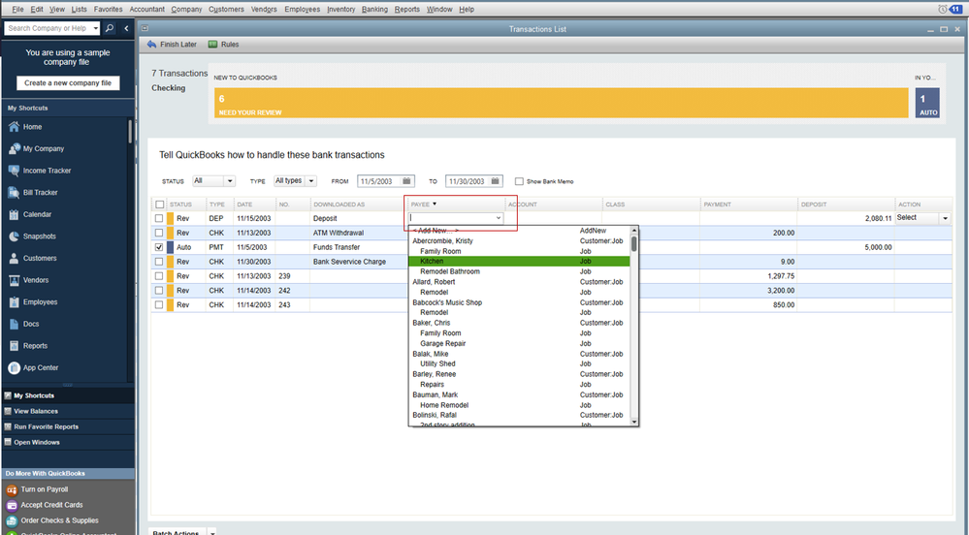969x535 pixels.
Task: Open the Lists menu
Action: (x=80, y=10)
